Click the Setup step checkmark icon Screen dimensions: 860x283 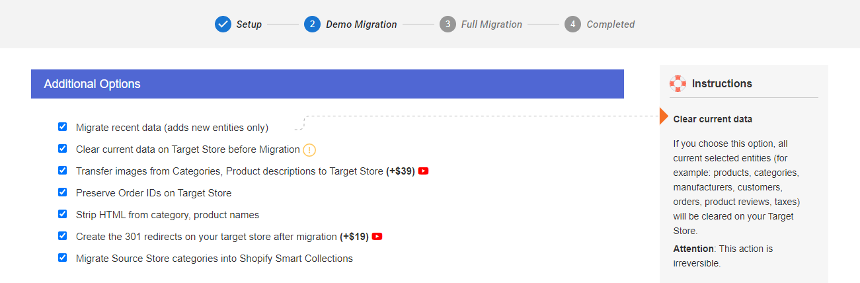point(223,24)
